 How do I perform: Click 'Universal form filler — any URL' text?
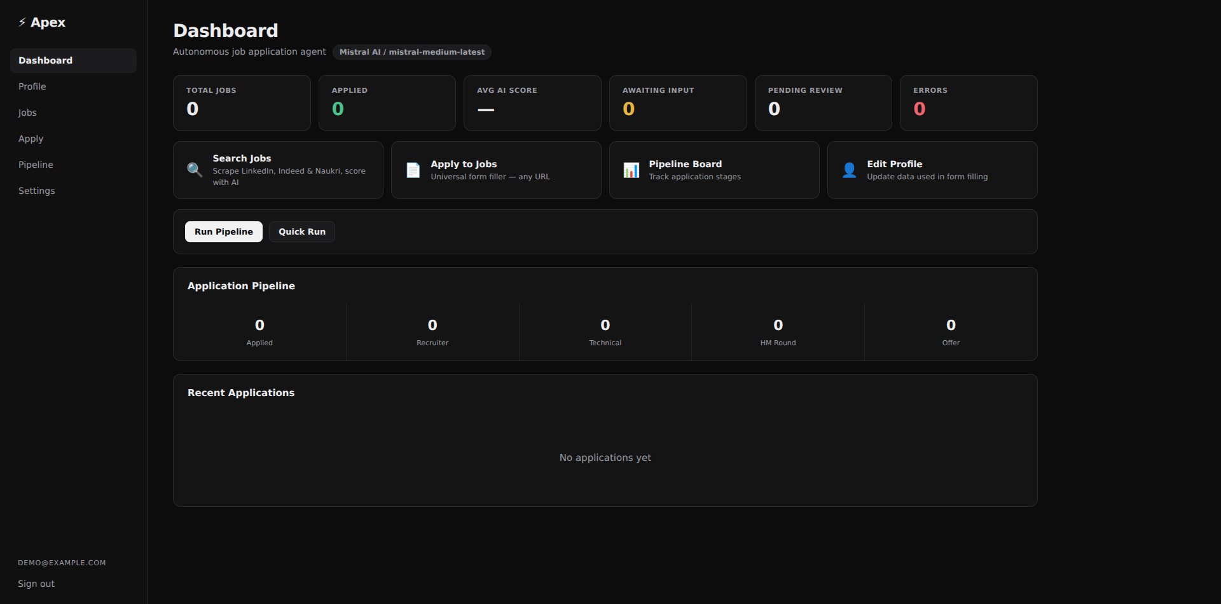click(490, 177)
